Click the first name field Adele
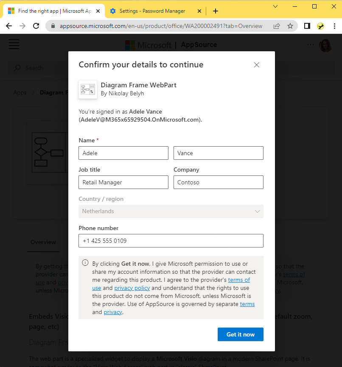The width and height of the screenshot is (342, 367). (123, 153)
